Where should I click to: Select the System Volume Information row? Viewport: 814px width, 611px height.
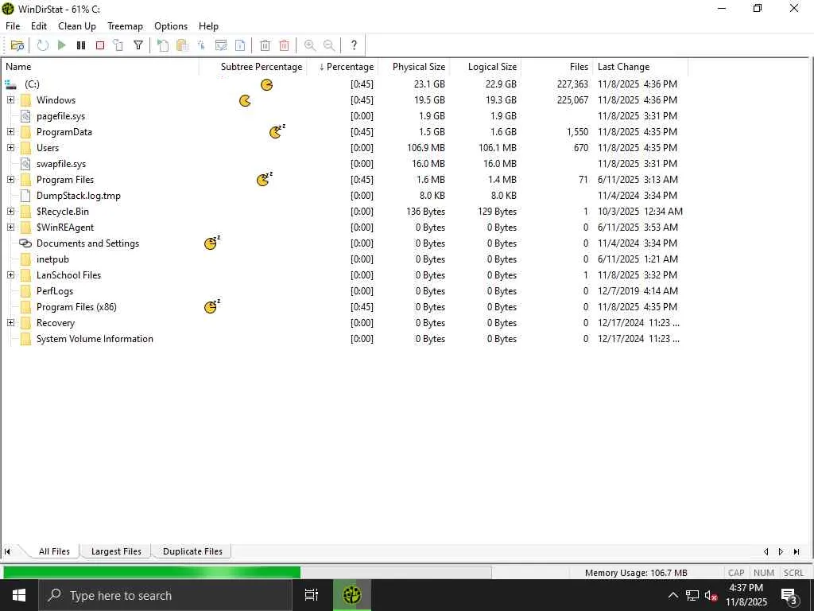click(345, 339)
